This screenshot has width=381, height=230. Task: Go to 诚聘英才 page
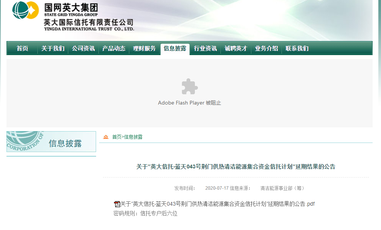pyautogui.click(x=236, y=48)
